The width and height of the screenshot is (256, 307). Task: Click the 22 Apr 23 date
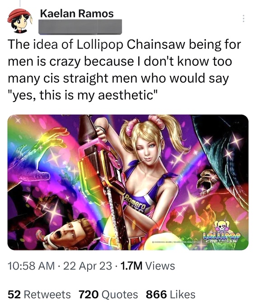[88, 266]
